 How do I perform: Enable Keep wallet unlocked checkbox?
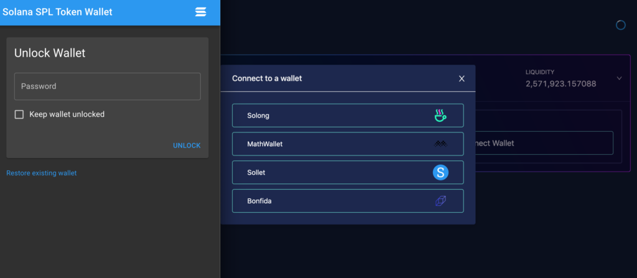[19, 114]
